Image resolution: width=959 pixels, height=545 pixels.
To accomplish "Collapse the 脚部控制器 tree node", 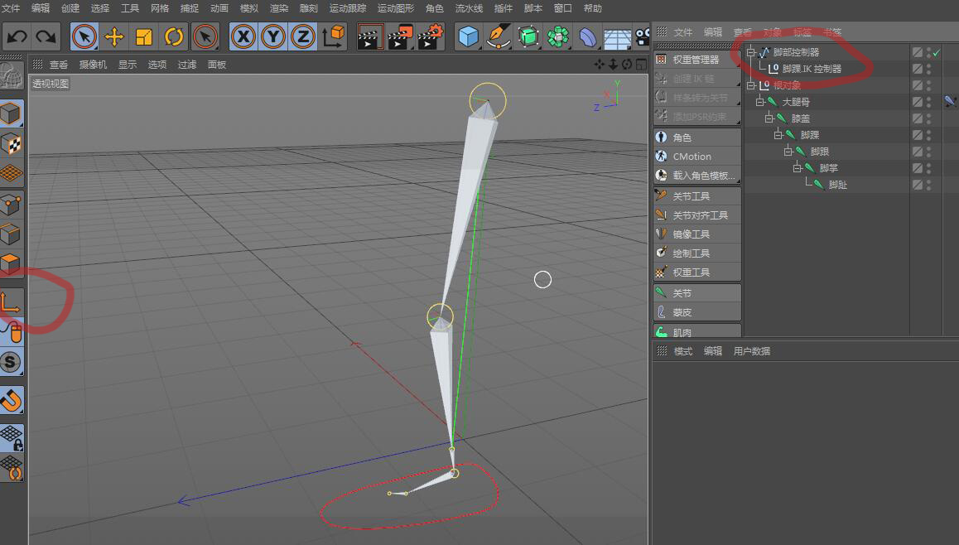I will point(751,52).
